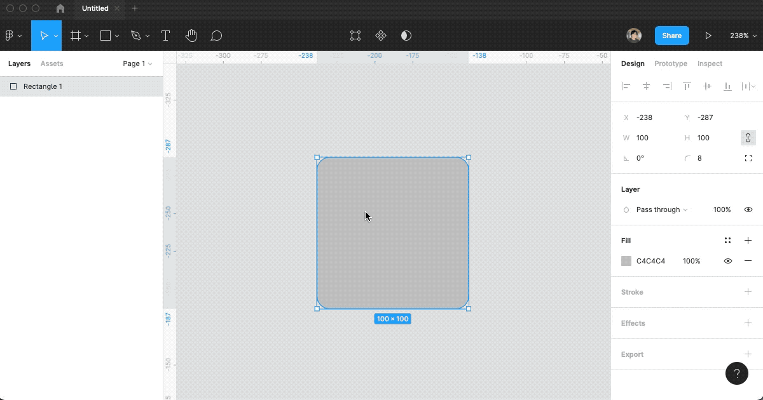Select the Text tool
Viewport: 763px width, 400px height.
(165, 36)
